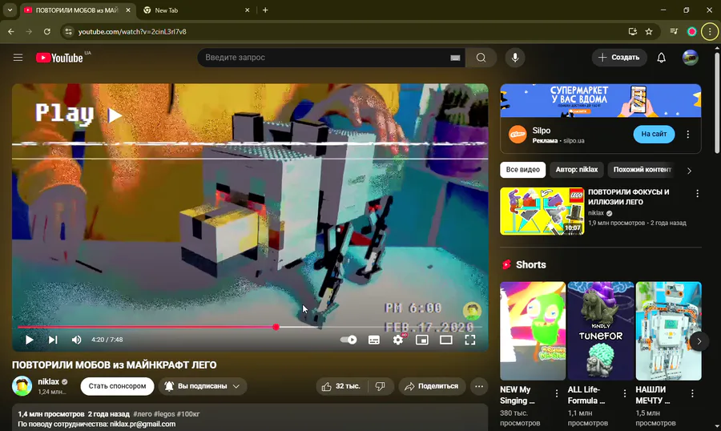Mute the video volume
The height and width of the screenshot is (431, 721).
pos(76,340)
